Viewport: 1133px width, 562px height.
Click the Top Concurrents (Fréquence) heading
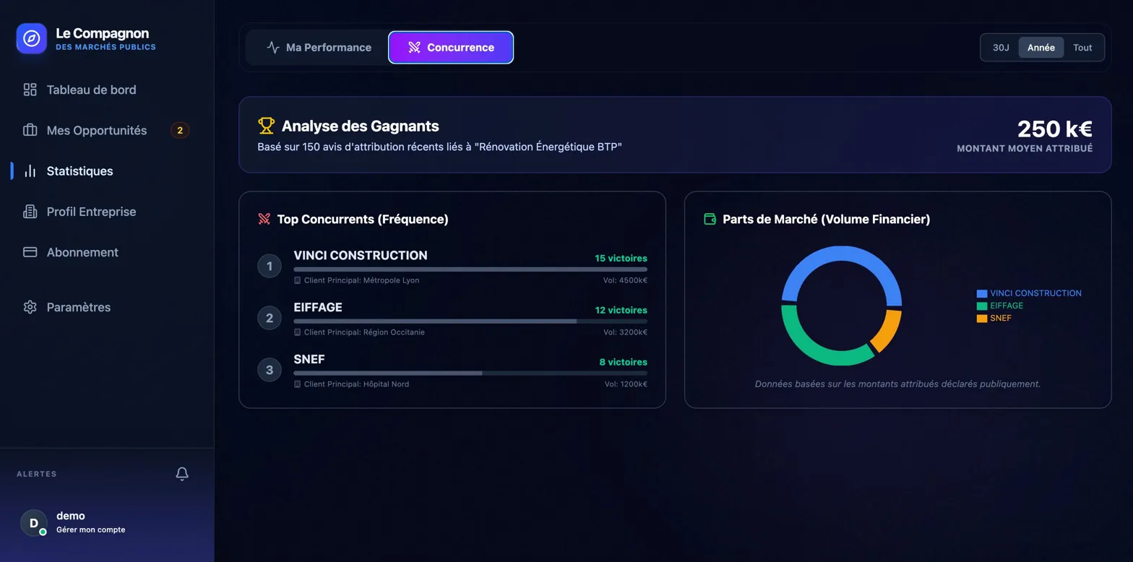click(x=363, y=219)
